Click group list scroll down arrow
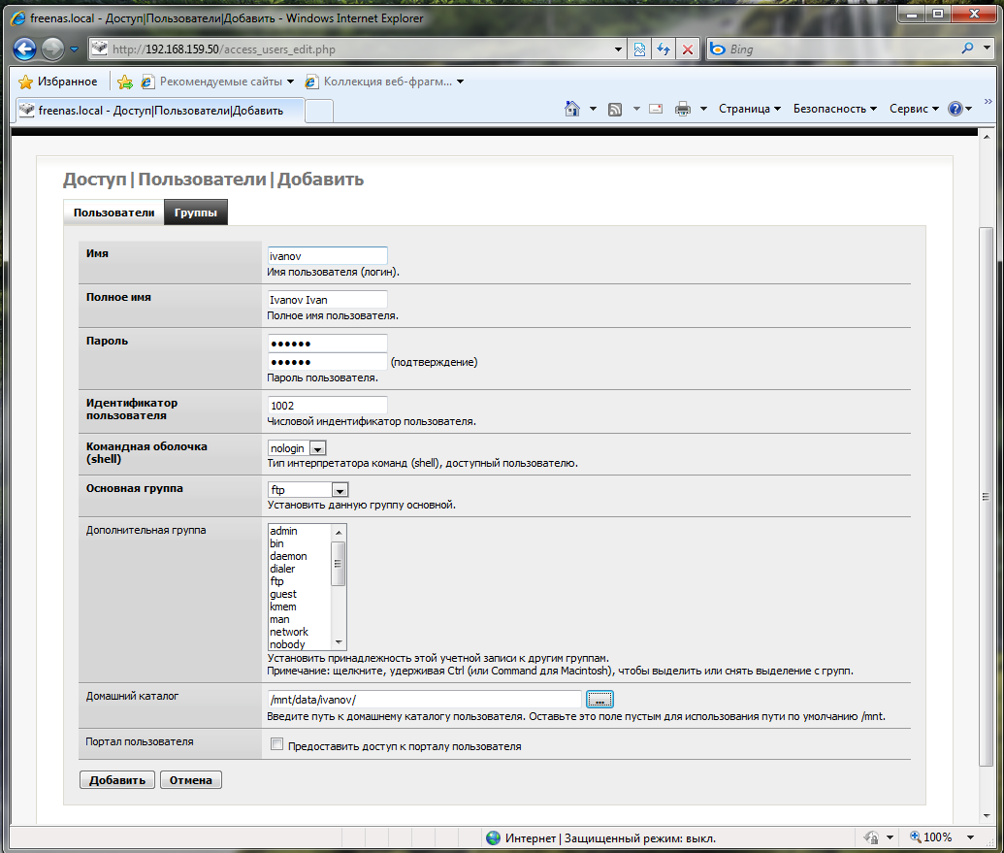The height and width of the screenshot is (853, 1004). (x=339, y=642)
